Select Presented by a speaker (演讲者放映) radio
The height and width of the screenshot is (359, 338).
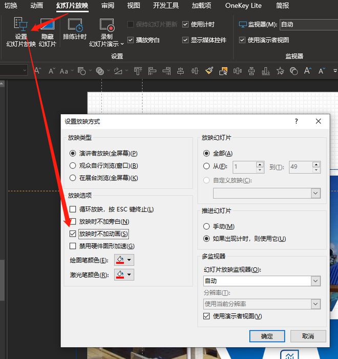[73, 153]
